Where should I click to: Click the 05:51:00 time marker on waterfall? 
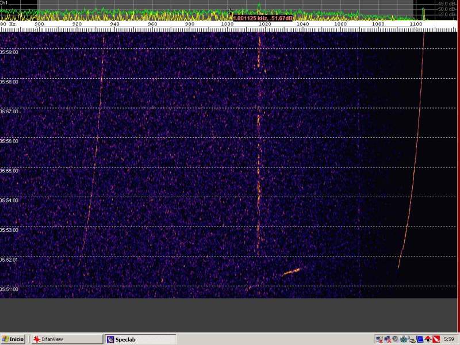(x=9, y=289)
